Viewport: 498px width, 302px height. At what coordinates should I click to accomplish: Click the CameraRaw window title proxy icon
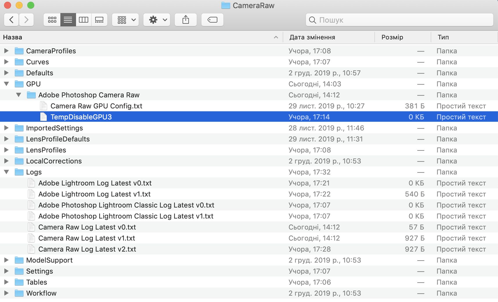click(225, 6)
